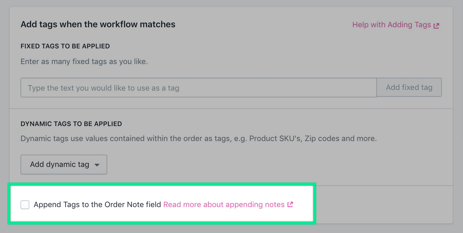Viewport: 463px width, 233px height.
Task: Click external-link icon beside Help with Adding Tags
Action: pyautogui.click(x=436, y=26)
